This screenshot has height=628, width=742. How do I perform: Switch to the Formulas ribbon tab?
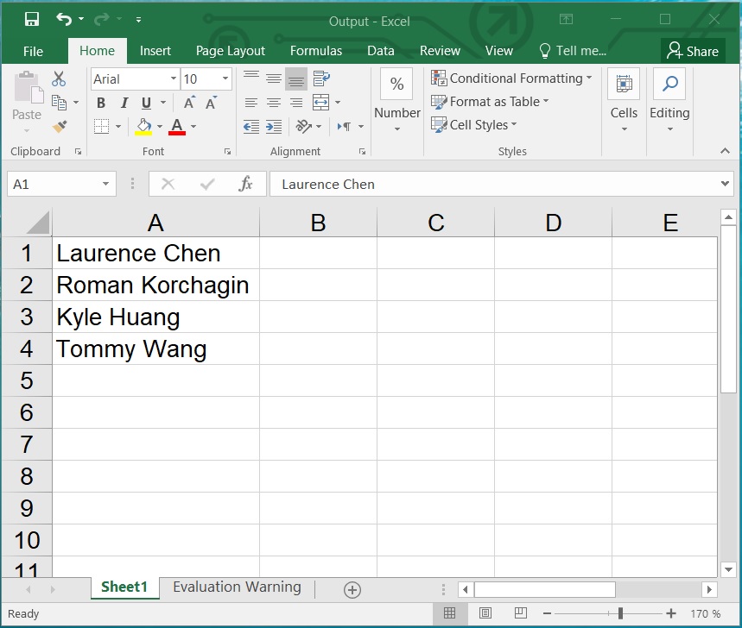click(x=315, y=50)
